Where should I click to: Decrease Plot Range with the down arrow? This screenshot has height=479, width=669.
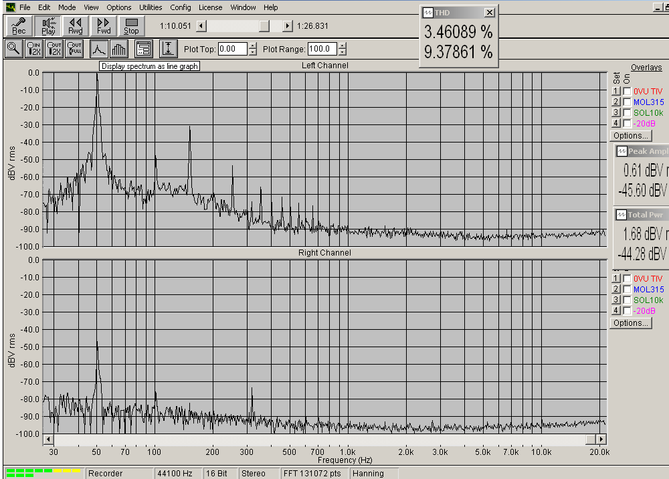click(343, 52)
